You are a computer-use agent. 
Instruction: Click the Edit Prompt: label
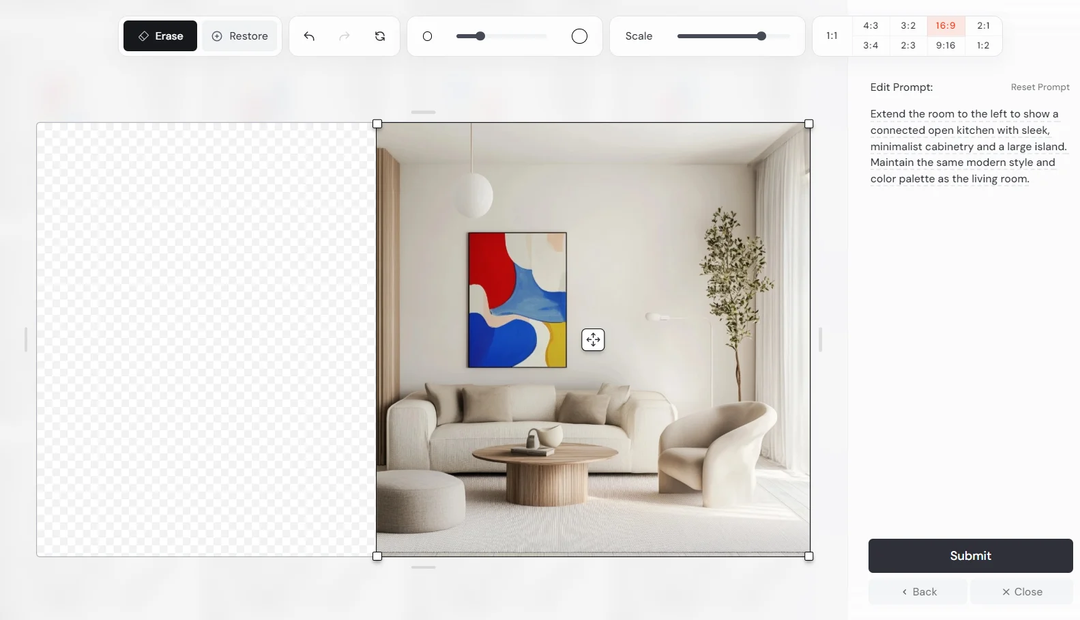click(901, 87)
